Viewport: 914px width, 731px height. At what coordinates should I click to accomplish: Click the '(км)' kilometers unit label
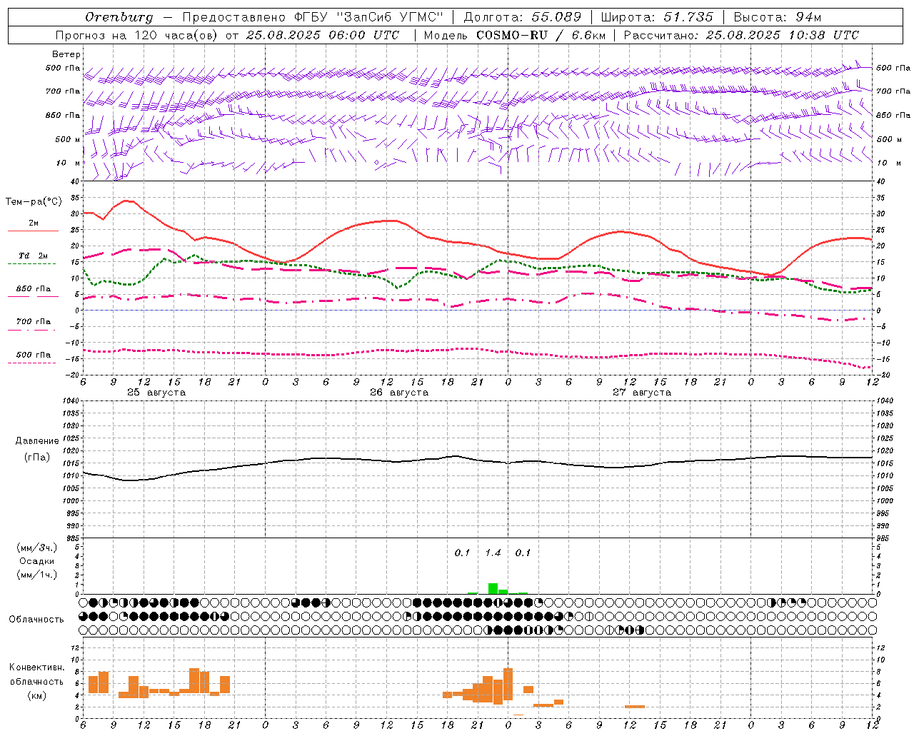pos(36,695)
